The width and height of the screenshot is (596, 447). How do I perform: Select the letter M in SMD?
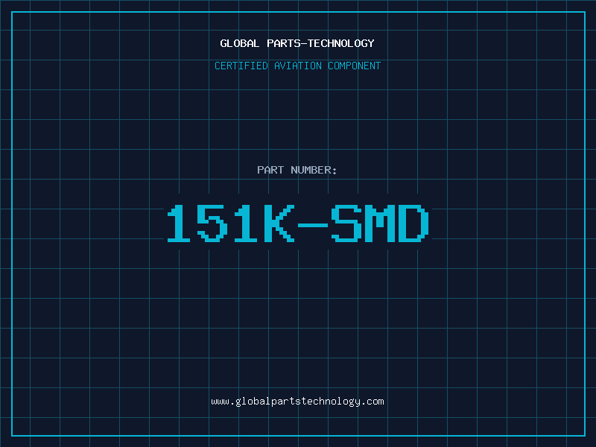pos(380,223)
